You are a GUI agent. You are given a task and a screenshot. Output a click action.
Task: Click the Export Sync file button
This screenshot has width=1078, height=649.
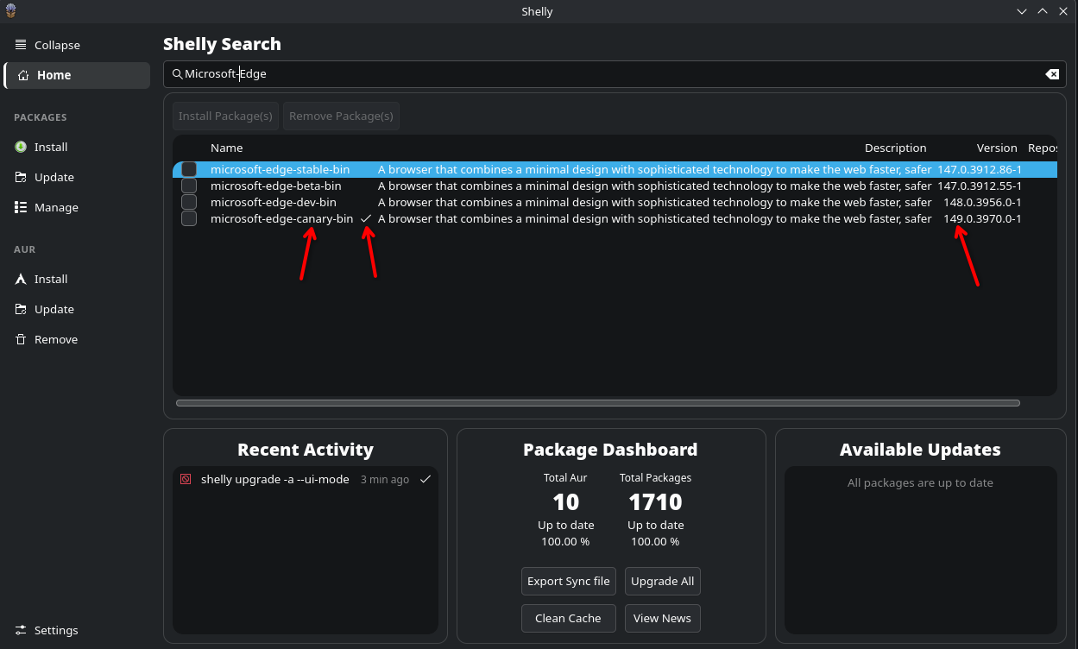pyautogui.click(x=569, y=581)
